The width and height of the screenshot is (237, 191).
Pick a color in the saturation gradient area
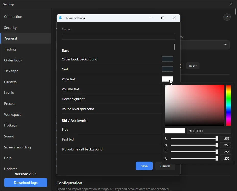point(195,105)
